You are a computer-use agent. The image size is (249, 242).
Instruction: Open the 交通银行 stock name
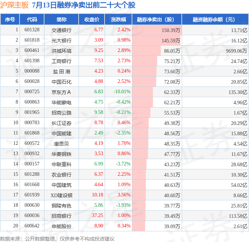[x=62, y=30]
